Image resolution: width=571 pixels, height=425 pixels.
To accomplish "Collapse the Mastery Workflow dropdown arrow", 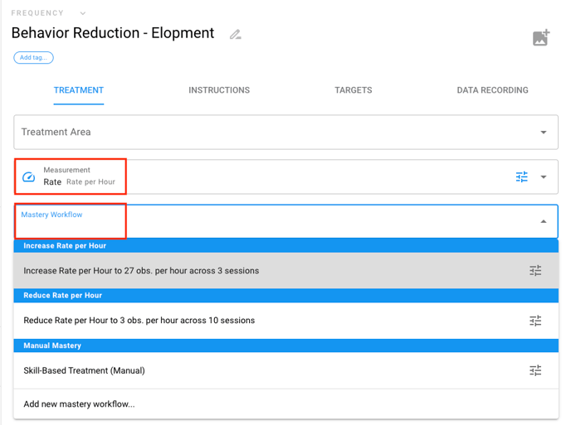I will [544, 221].
